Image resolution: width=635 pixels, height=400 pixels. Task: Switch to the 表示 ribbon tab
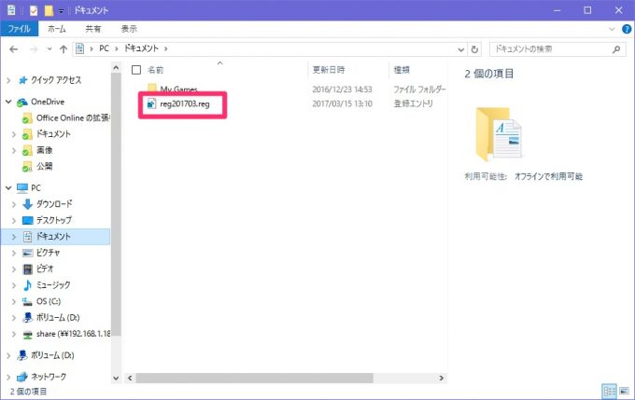coord(129,29)
